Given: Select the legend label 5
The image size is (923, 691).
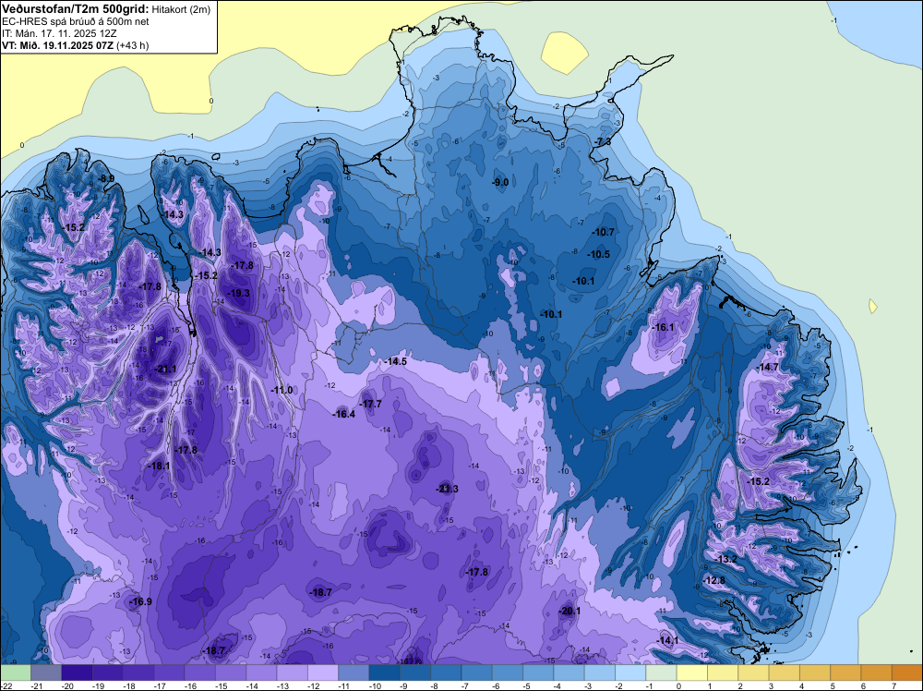Looking at the screenshot, I should (x=833, y=685).
